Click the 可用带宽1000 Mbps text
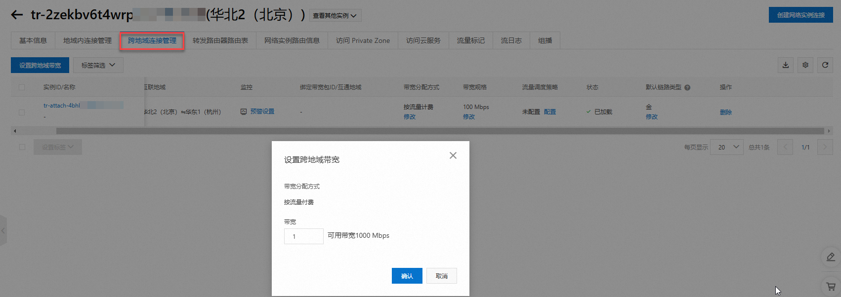 [358, 236]
